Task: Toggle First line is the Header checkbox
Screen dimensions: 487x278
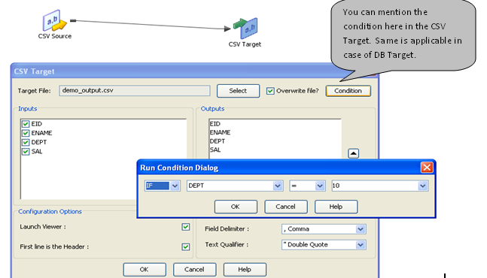Action: click(x=186, y=247)
